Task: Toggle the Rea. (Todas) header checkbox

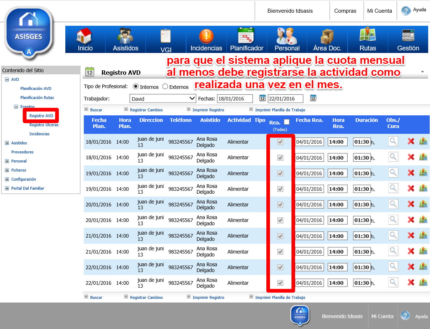Action: [287, 122]
